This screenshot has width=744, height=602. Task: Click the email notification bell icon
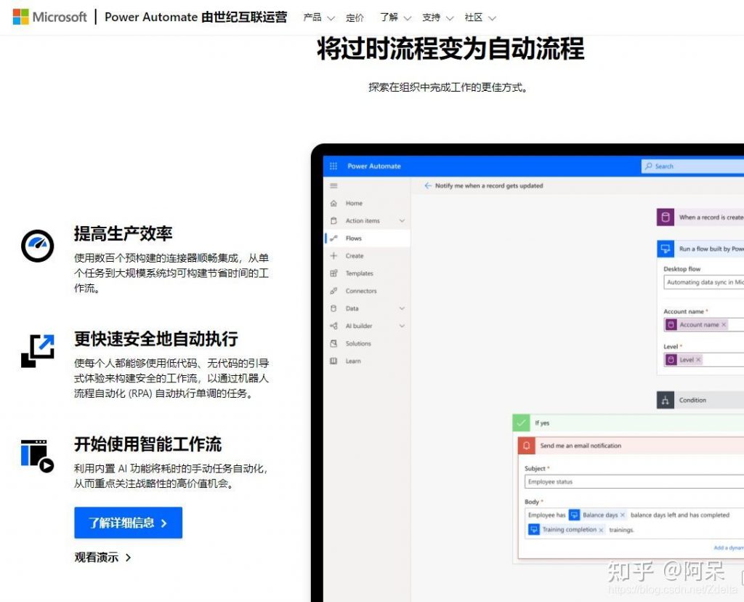point(525,446)
